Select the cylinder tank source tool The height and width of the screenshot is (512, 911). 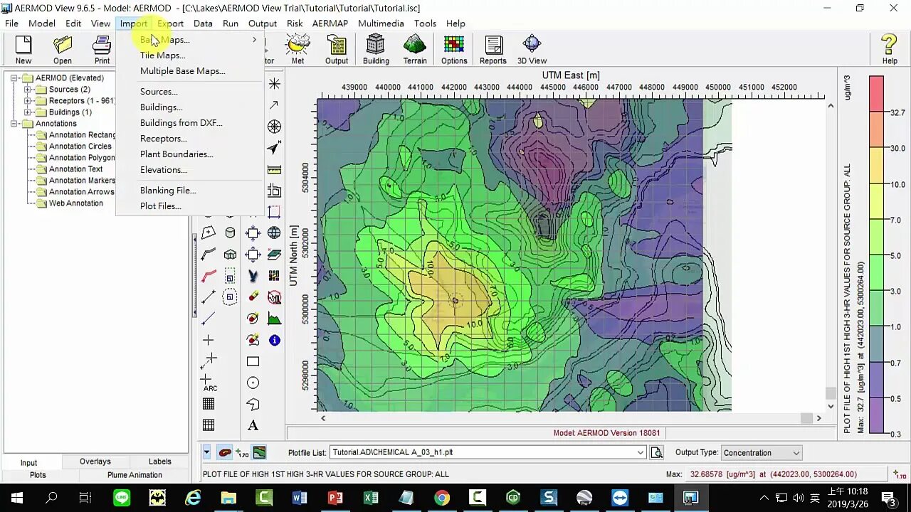230,233
